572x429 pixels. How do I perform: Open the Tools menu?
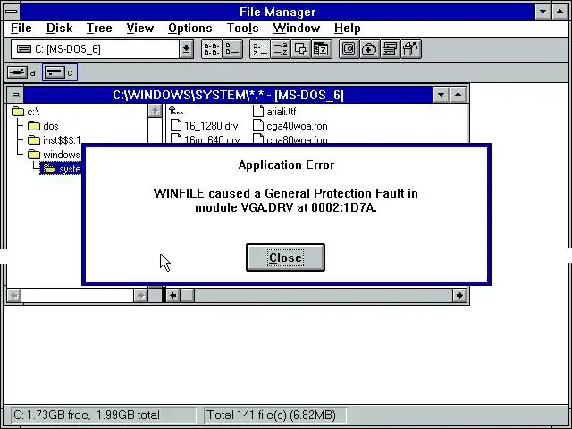pos(242,28)
